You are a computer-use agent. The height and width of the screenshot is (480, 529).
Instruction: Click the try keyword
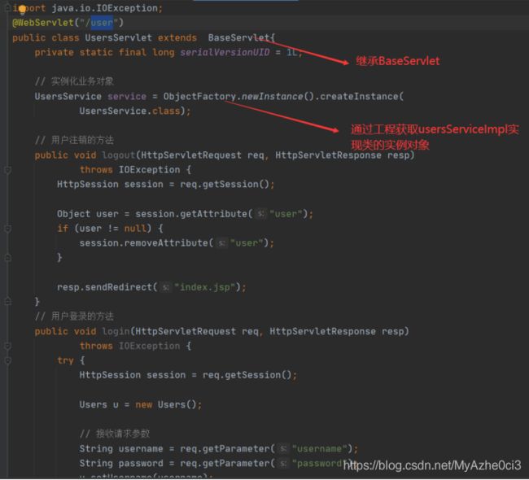pyautogui.click(x=65, y=360)
